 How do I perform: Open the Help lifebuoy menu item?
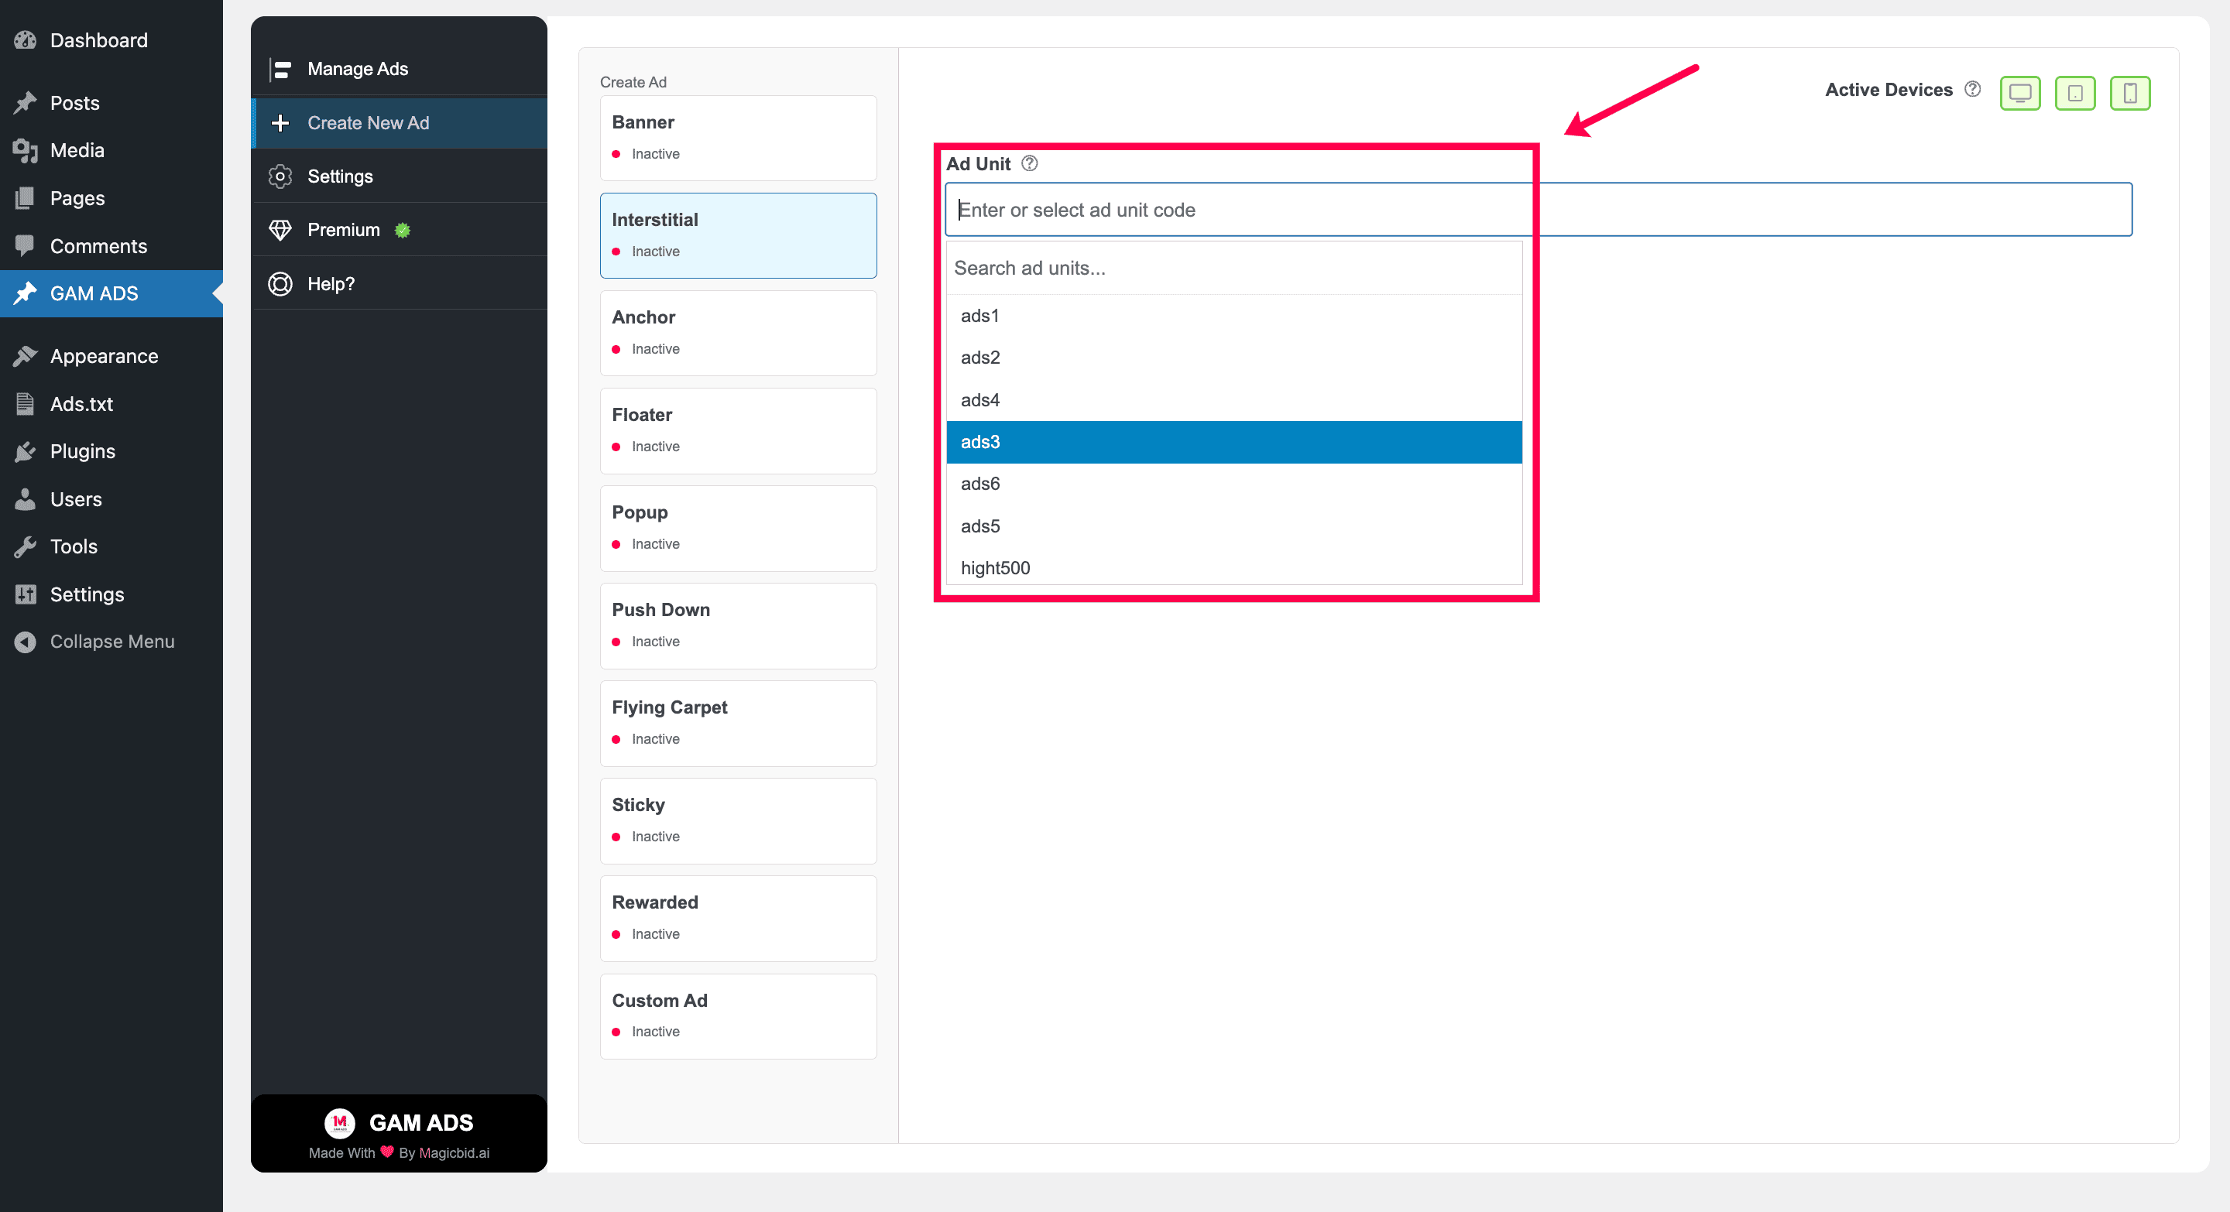[280, 284]
